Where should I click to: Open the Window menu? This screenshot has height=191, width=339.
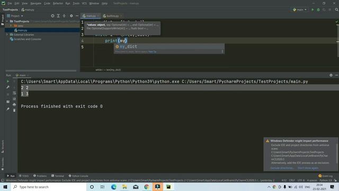pos(94,4)
